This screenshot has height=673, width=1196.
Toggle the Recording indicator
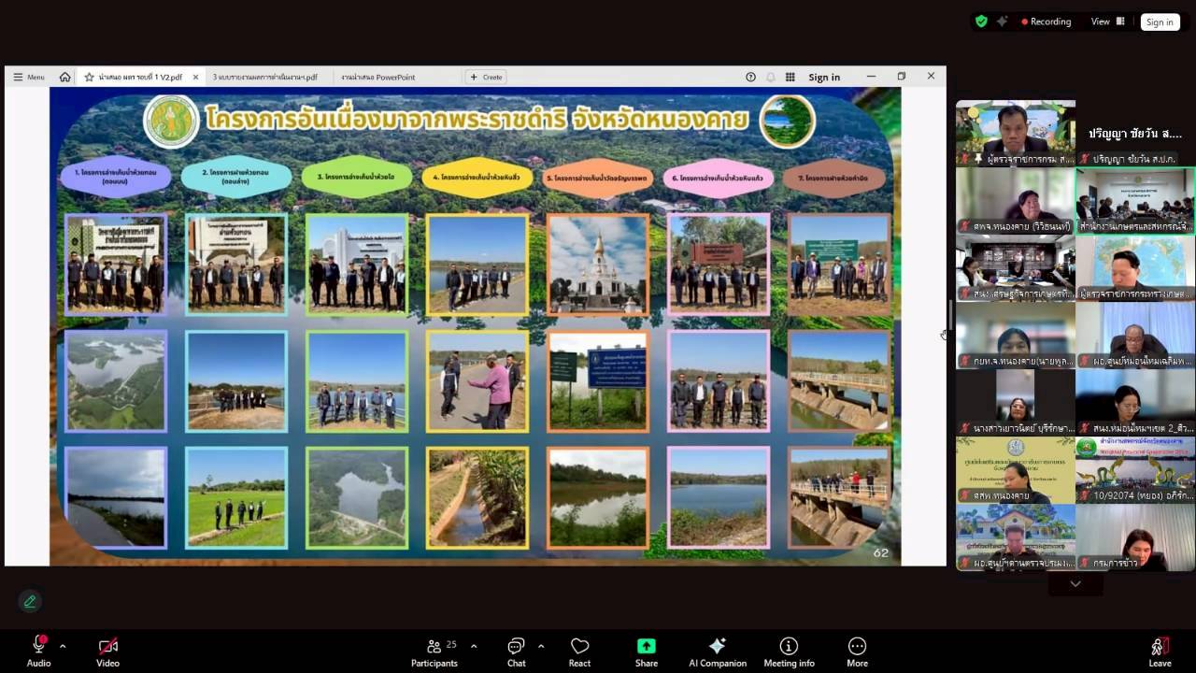1046,21
